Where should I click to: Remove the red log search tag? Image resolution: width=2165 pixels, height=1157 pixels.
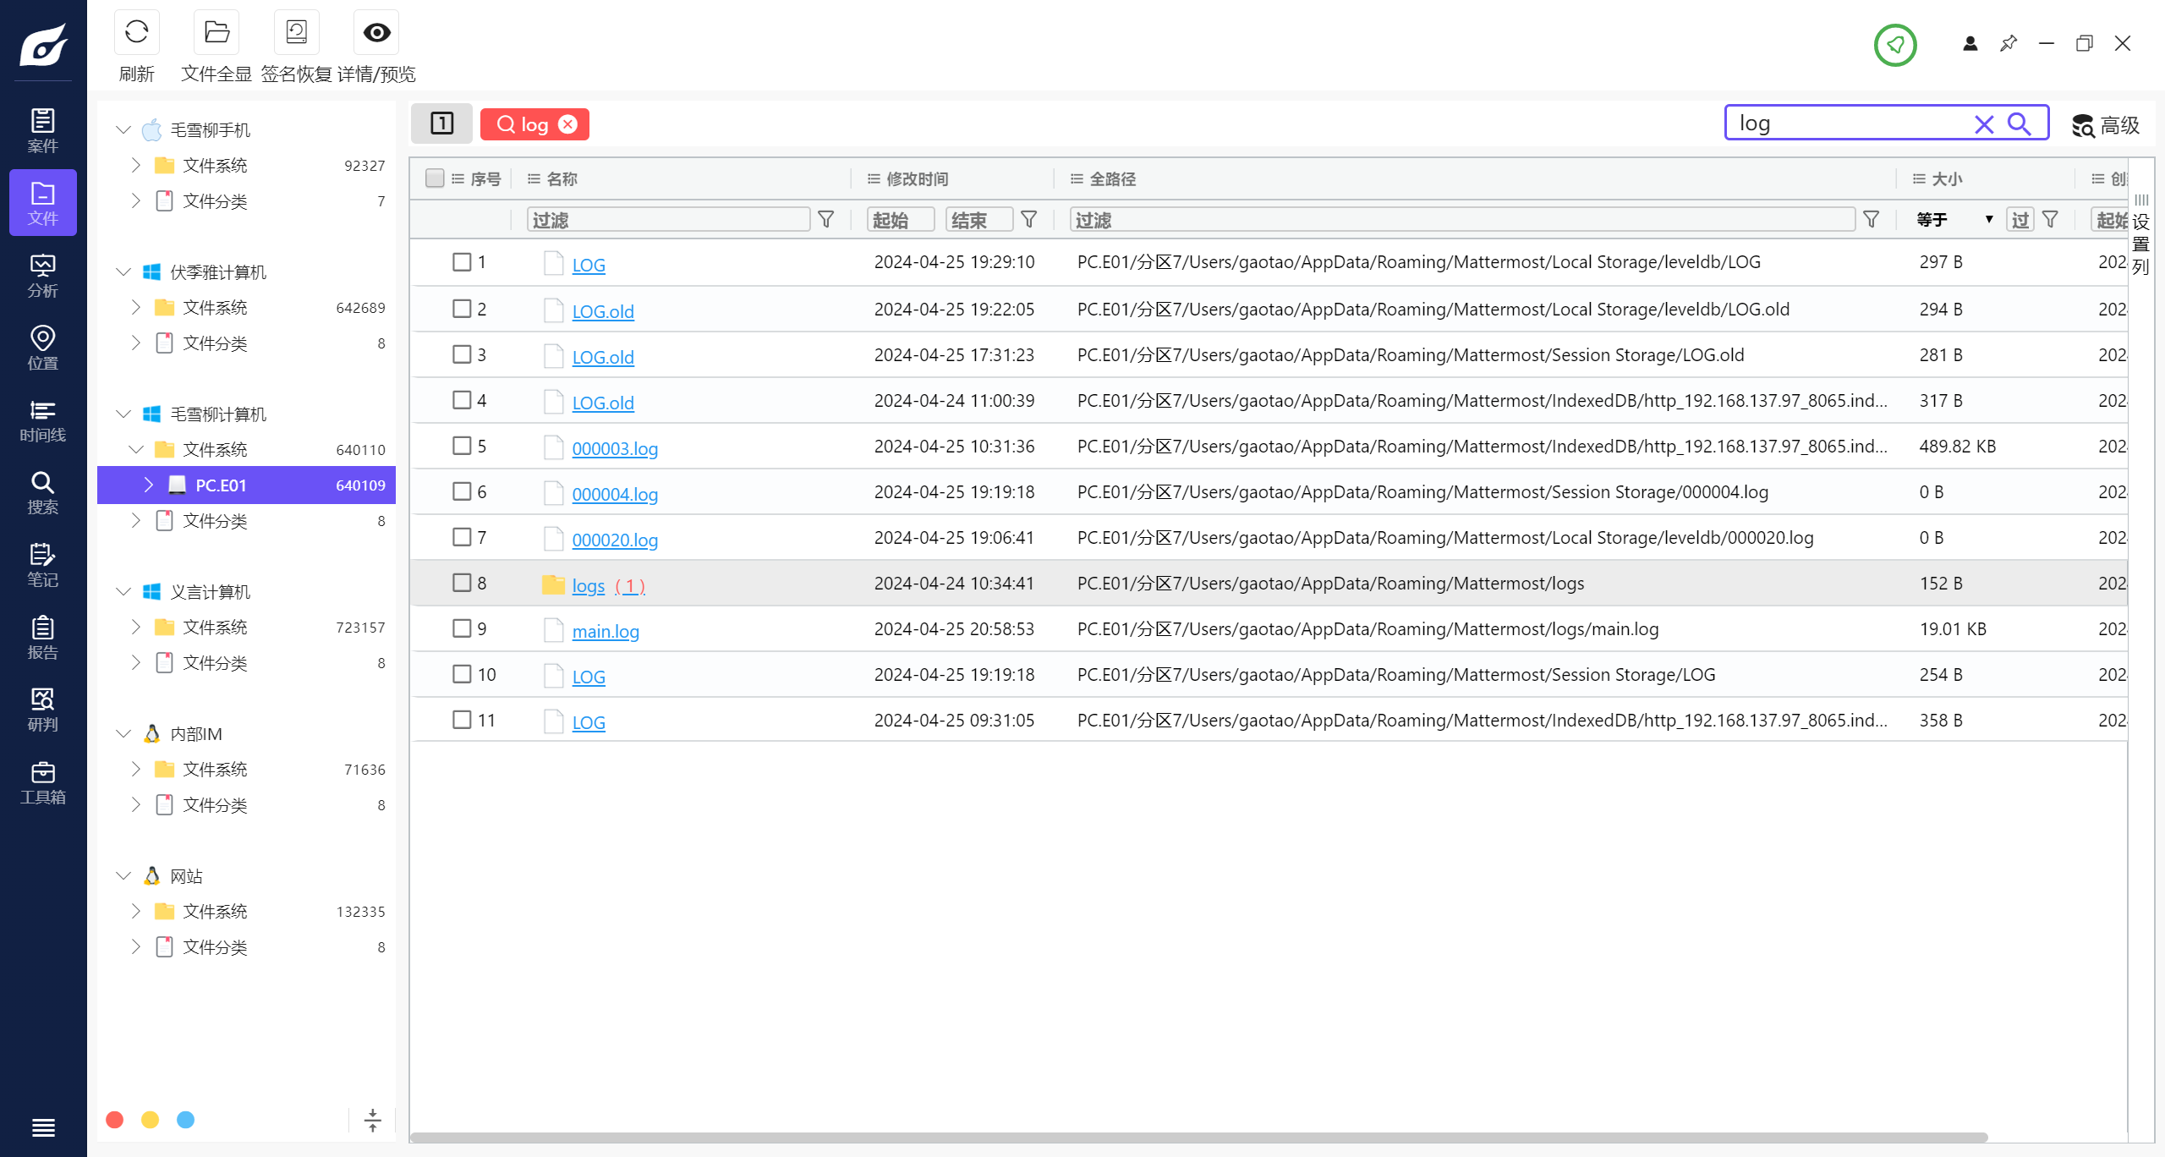coord(568,124)
